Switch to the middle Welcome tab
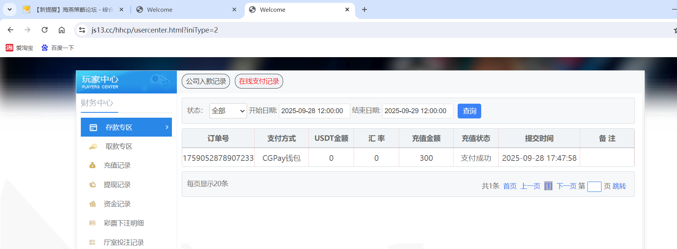This screenshot has height=249, width=677. tap(186, 9)
